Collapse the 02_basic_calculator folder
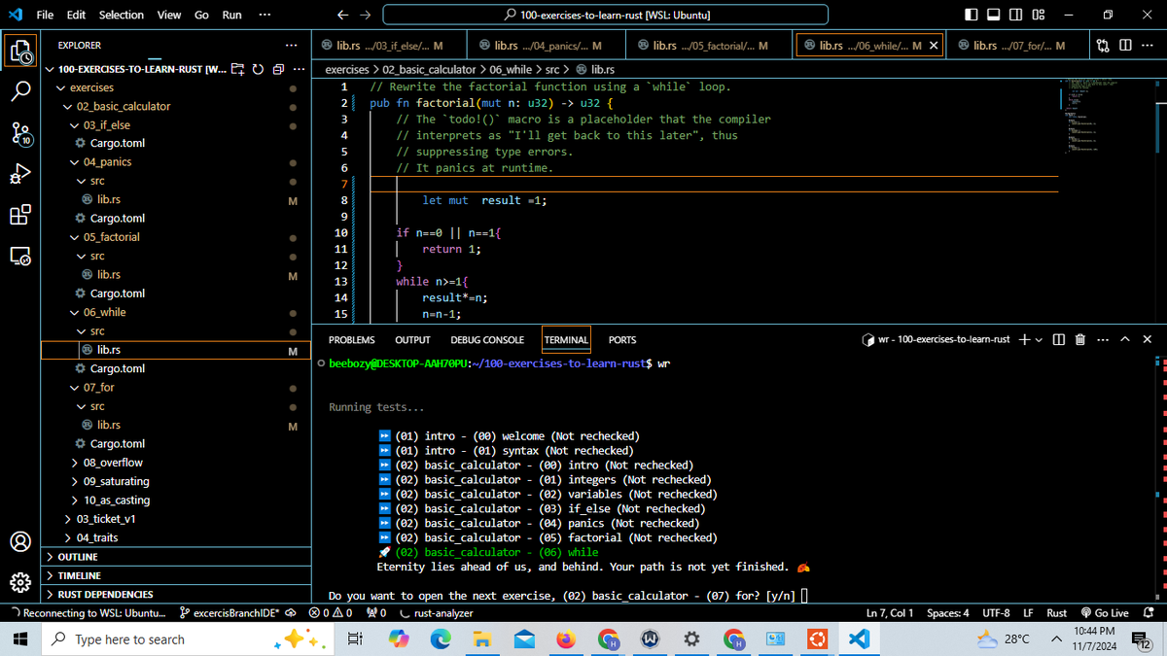This screenshot has height=656, width=1167. coord(124,106)
